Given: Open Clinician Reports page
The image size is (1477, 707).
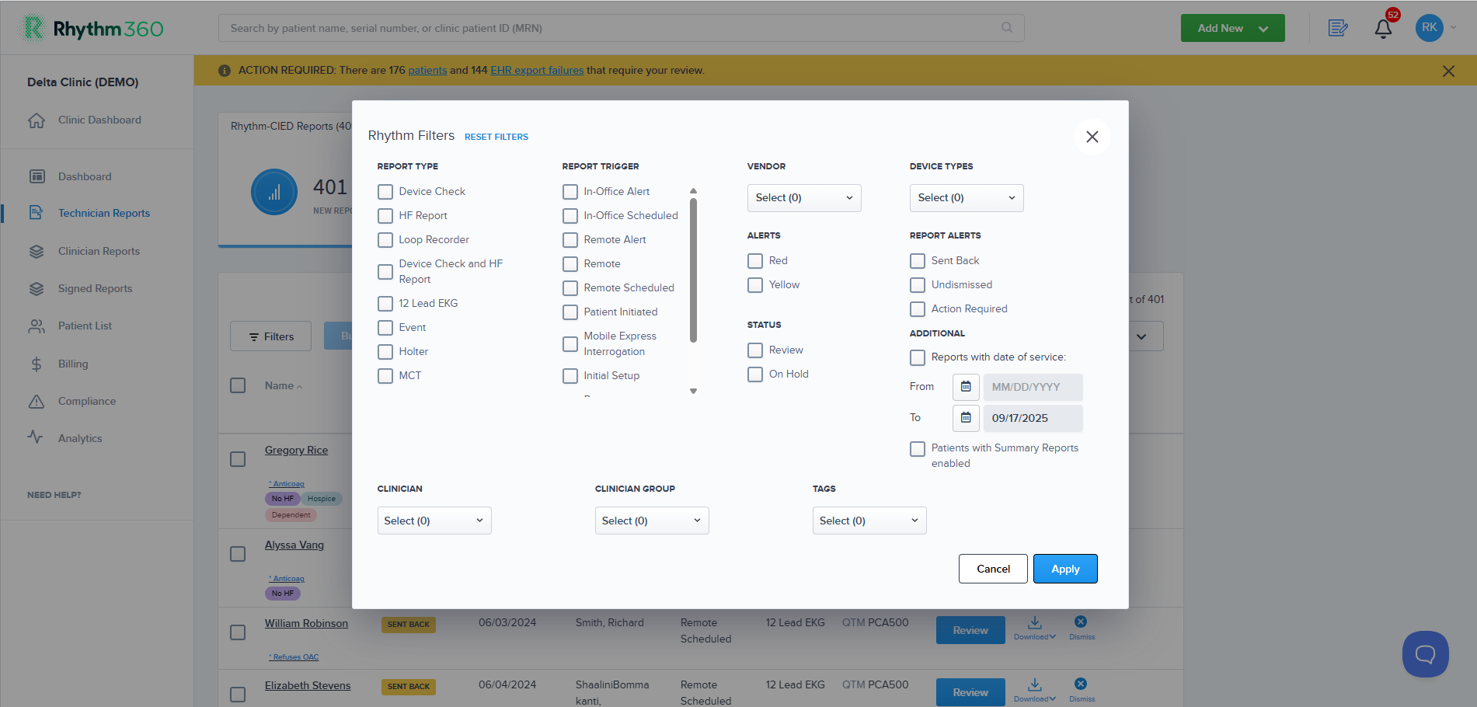Looking at the screenshot, I should pos(99,251).
